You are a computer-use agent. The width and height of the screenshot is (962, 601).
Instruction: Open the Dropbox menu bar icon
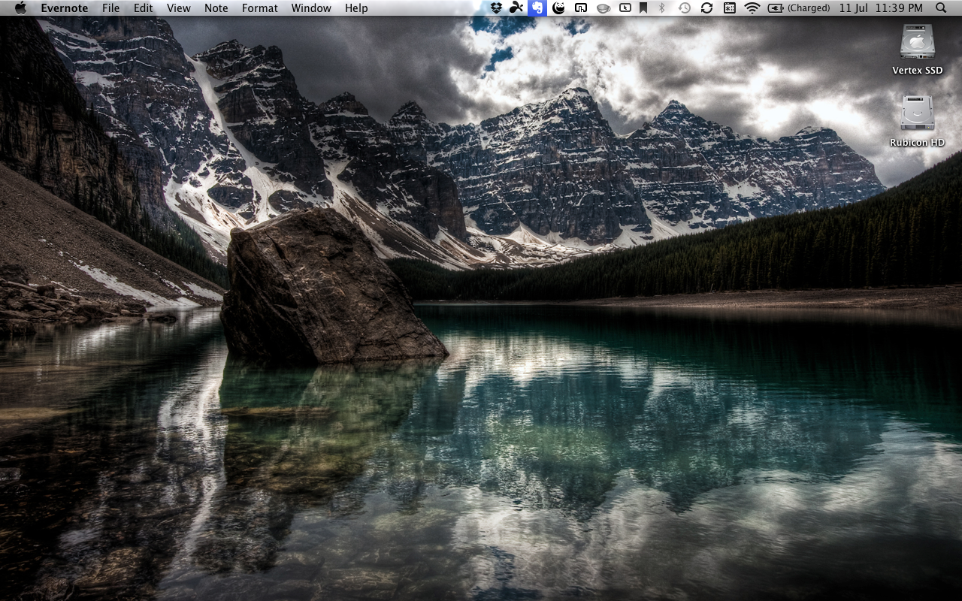pos(496,8)
